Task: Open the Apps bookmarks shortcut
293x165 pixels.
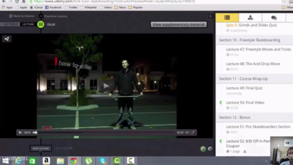Action: point(7,7)
